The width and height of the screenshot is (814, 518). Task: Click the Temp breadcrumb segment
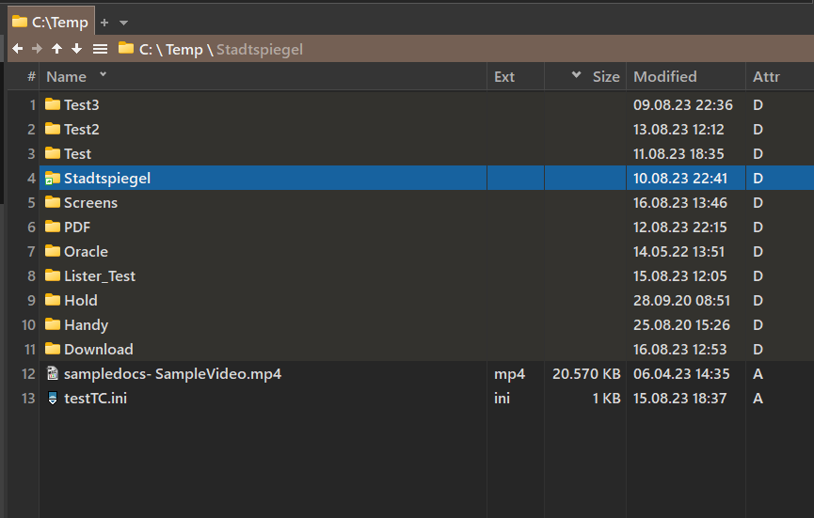184,50
